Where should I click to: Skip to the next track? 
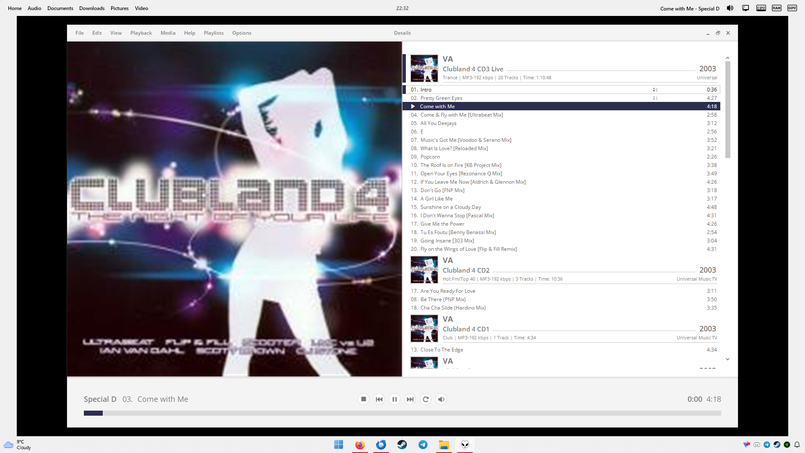click(410, 399)
